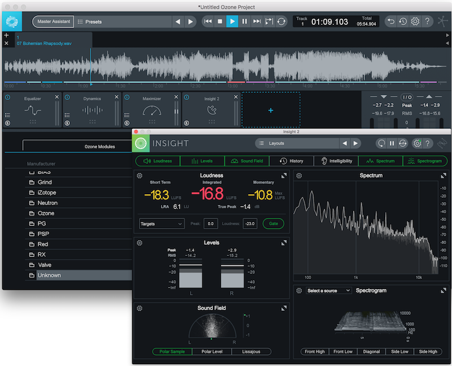Reset Insight meters with the circular arrow
Viewport: 452px width, 366px height.
(381, 143)
